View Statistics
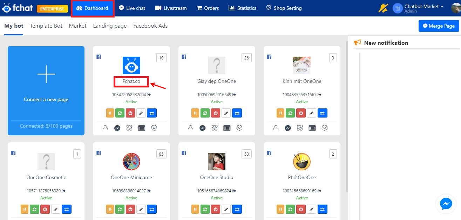This screenshot has height=220, width=461. click(242, 8)
